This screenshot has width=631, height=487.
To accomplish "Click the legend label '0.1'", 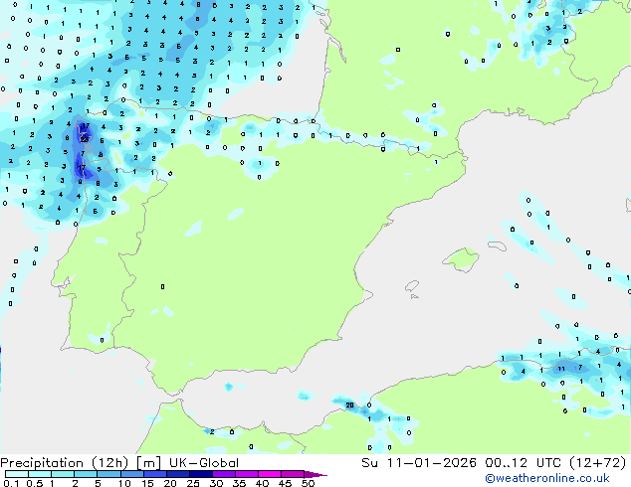I will point(11,483).
